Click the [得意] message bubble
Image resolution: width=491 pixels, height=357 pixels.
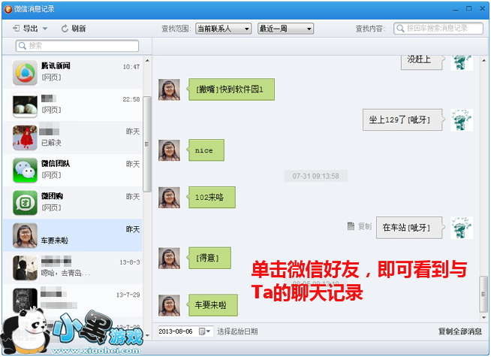[x=209, y=258]
